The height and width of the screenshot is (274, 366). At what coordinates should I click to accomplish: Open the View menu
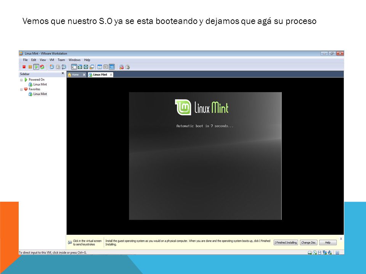click(43, 60)
